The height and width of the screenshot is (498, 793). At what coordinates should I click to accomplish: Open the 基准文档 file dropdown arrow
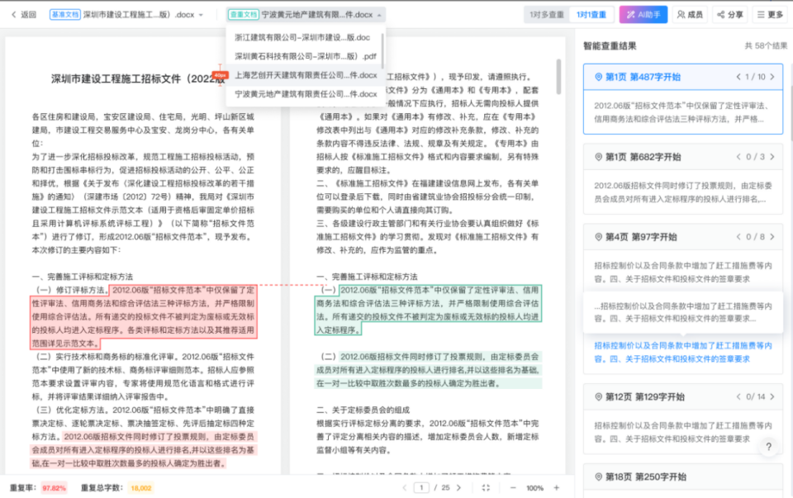point(201,15)
